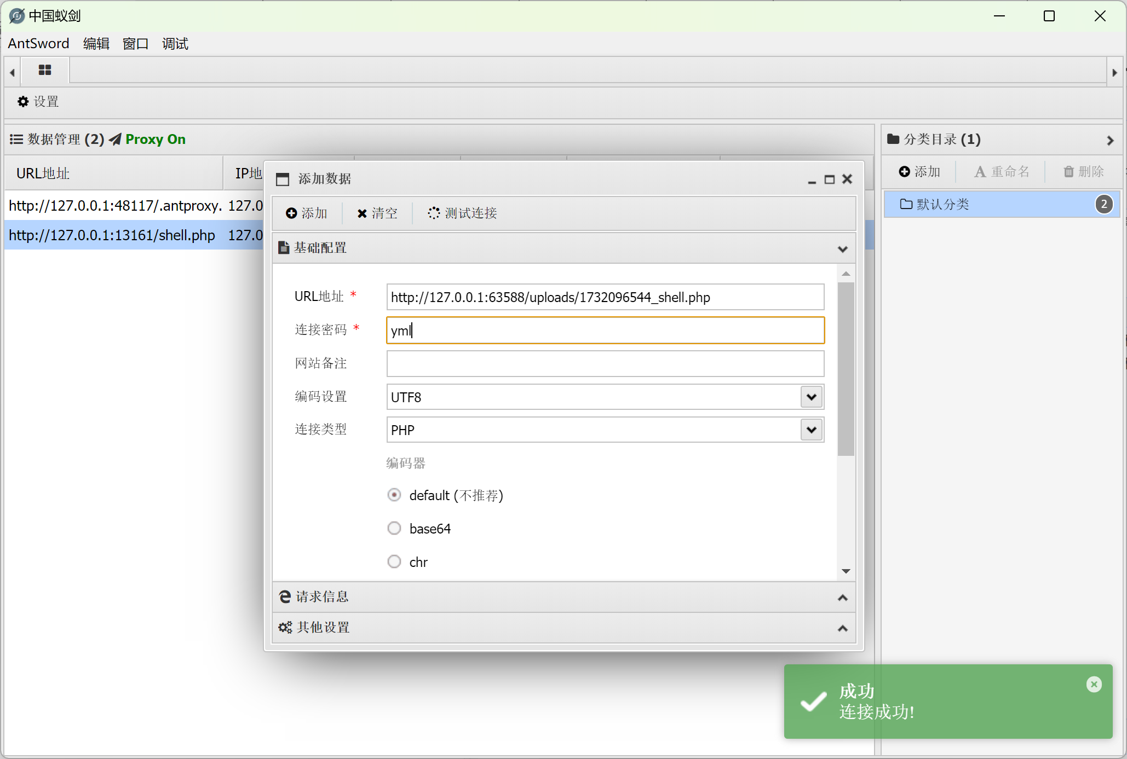The height and width of the screenshot is (759, 1127).
Task: Close the green success notification
Action: tap(1094, 684)
